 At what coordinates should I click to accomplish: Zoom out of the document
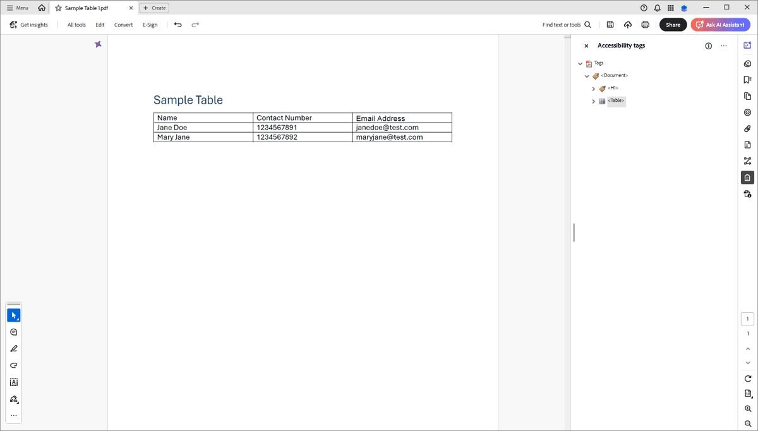[x=748, y=423]
